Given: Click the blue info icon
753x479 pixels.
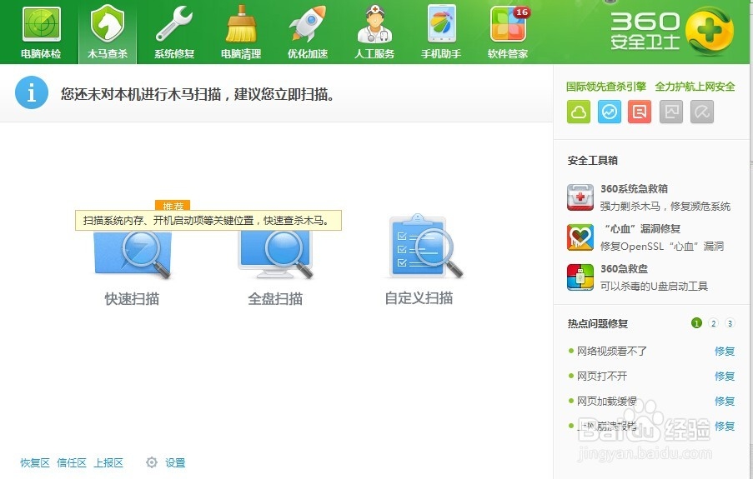Looking at the screenshot, I should tap(32, 92).
